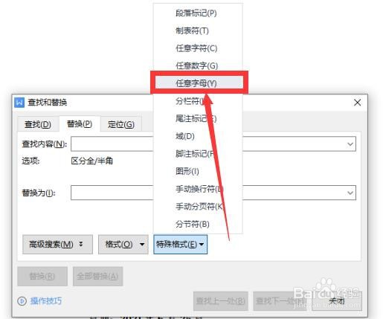The height and width of the screenshot is (319, 383).
Task: Choose 任意数字(G) menu item
Action: (198, 66)
